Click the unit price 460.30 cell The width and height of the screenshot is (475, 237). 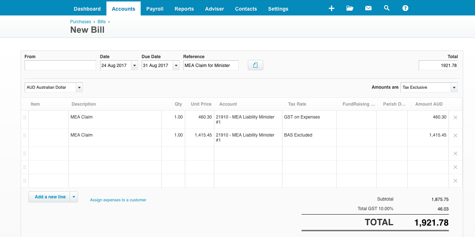pos(200,120)
